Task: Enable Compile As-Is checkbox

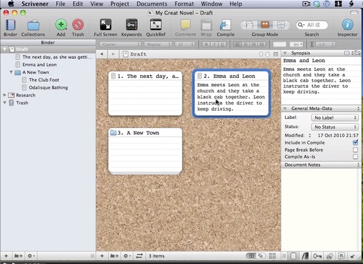Action: point(355,157)
